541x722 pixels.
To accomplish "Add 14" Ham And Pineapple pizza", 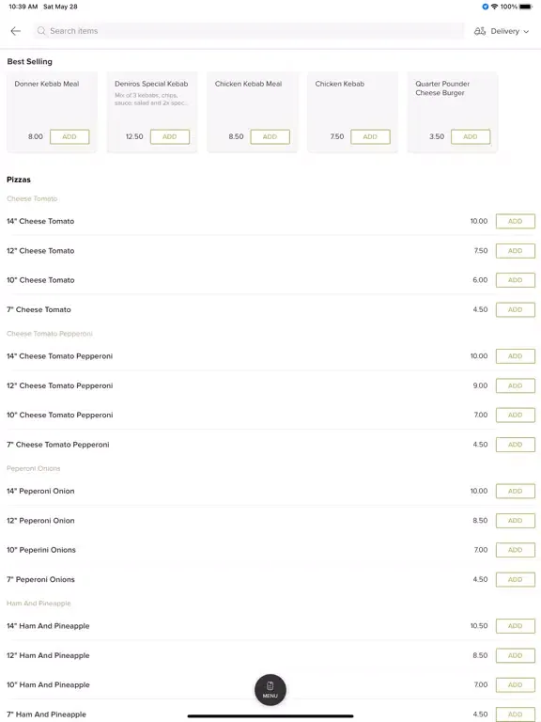I will point(516,626).
